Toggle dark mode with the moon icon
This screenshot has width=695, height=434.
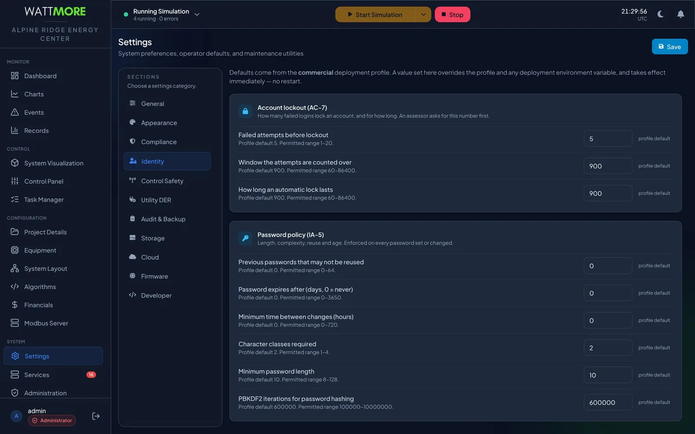pos(661,14)
